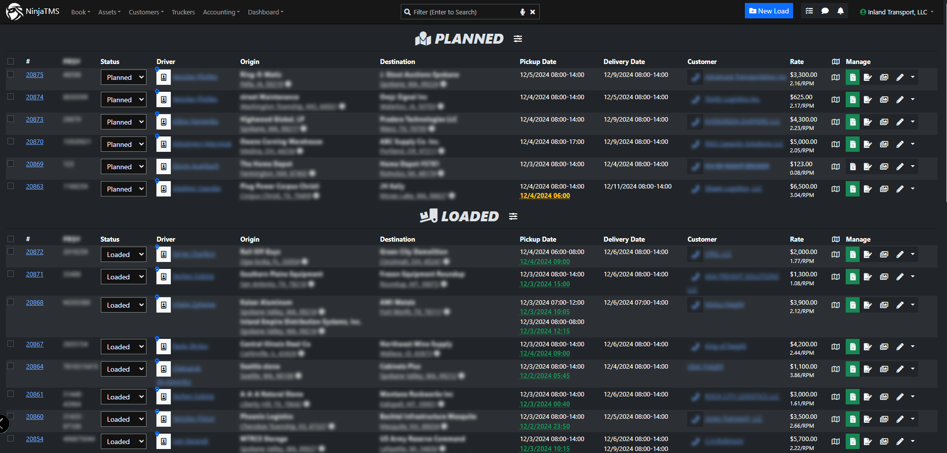Open status dropdown for load 20869

click(124, 167)
